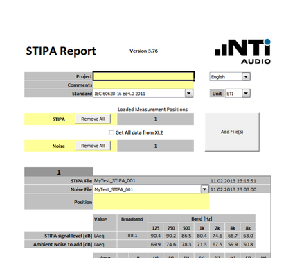286x258 pixels.
Task: Open the Standard dropdown arrow
Action: click(189, 94)
